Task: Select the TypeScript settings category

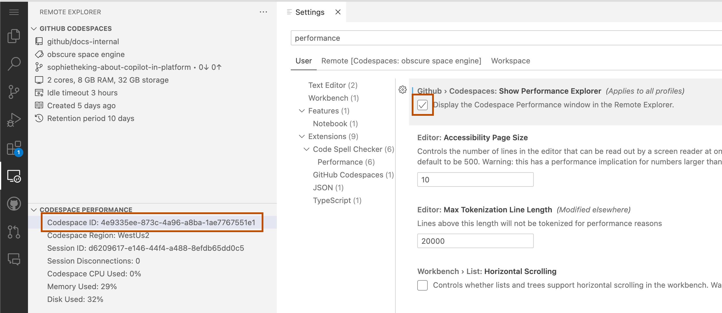Action: [x=337, y=200]
